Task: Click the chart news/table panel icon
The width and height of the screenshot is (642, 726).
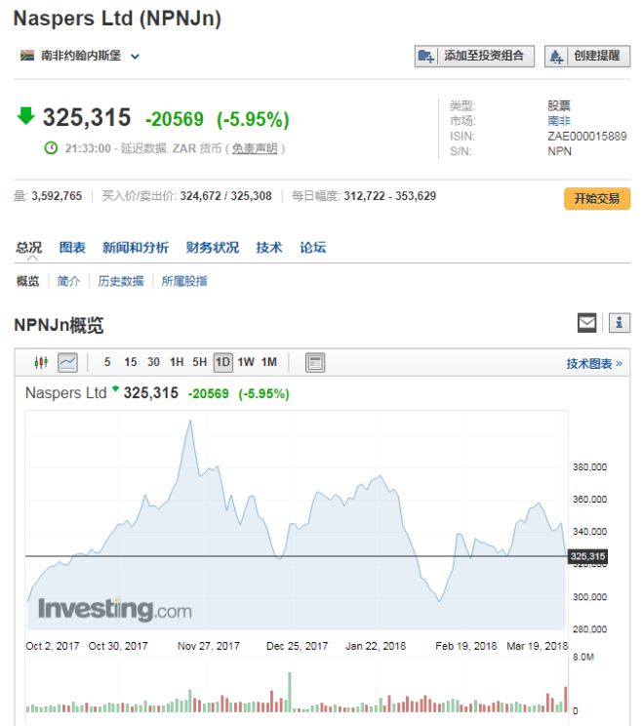Action: [x=315, y=363]
